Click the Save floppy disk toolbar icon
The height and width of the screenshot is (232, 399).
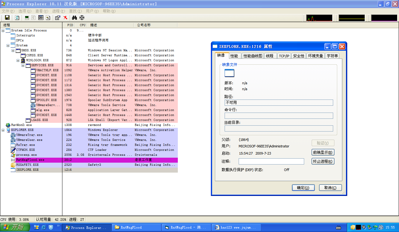pos(7,18)
